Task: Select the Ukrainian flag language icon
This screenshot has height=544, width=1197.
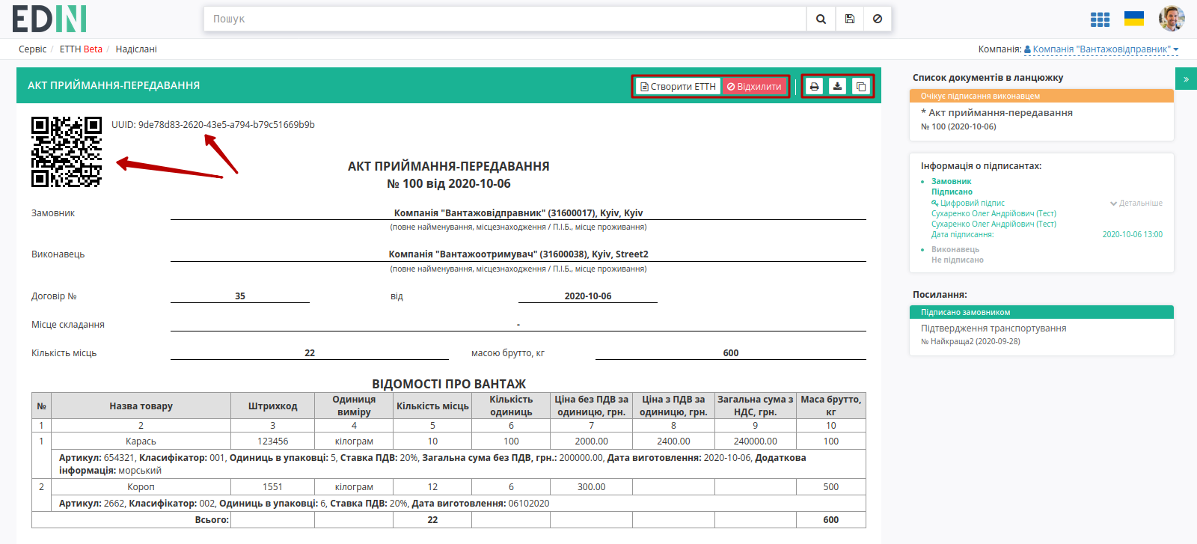Action: click(1134, 19)
